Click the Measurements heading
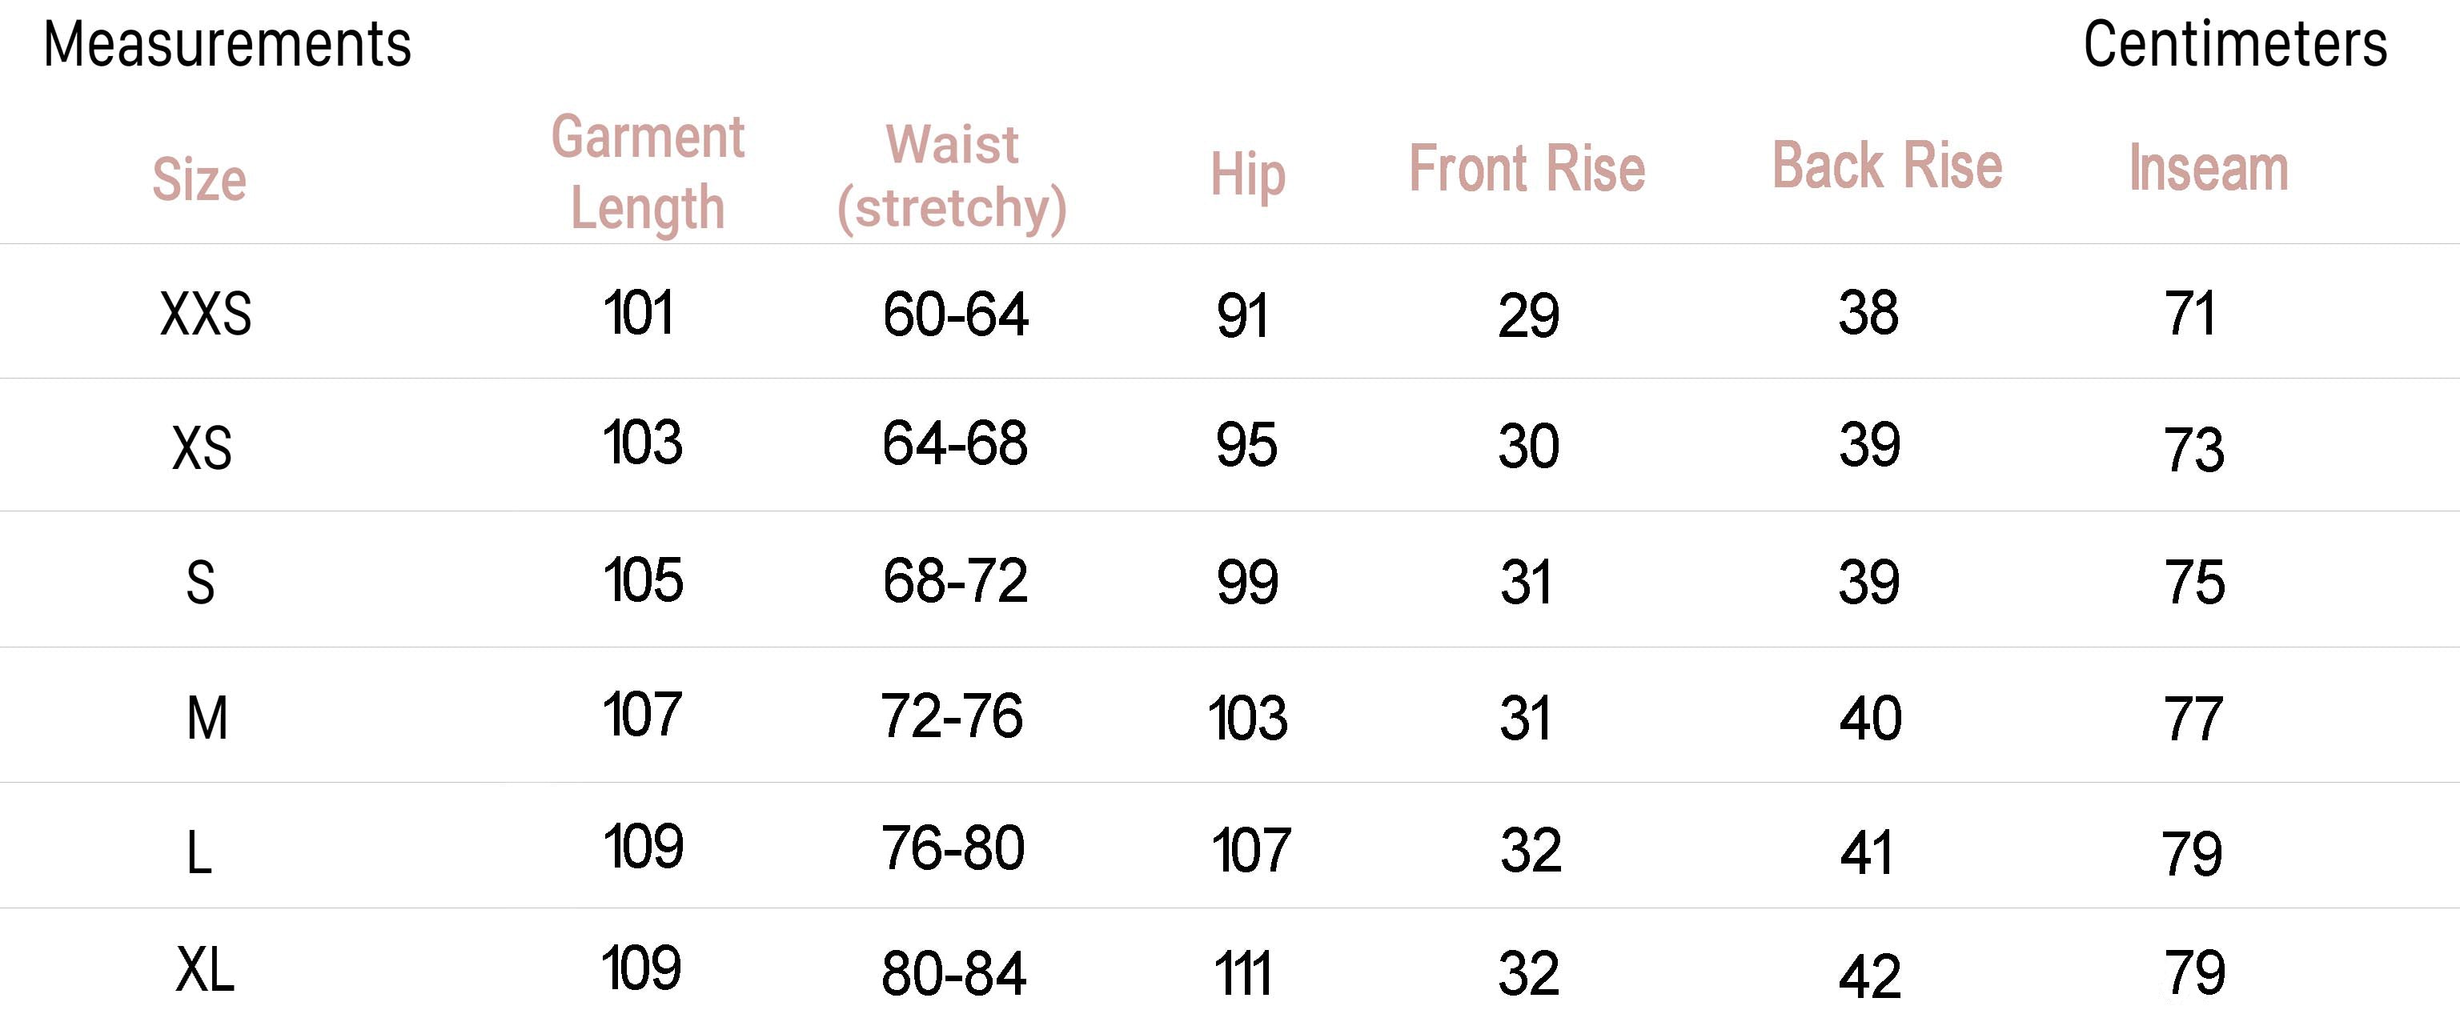 pyautogui.click(x=227, y=44)
